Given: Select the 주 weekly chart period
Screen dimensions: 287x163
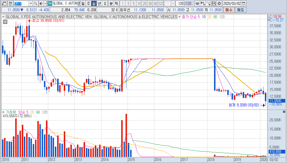Looking at the screenshot, I should coord(88,3).
